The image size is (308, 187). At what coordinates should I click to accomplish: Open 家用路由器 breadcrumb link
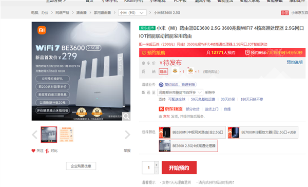(102, 13)
